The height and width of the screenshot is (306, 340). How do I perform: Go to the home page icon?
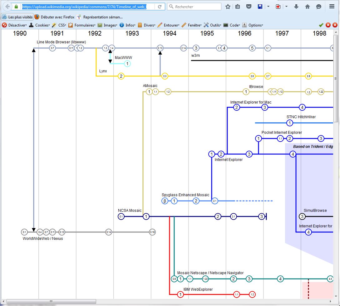pos(308,7)
